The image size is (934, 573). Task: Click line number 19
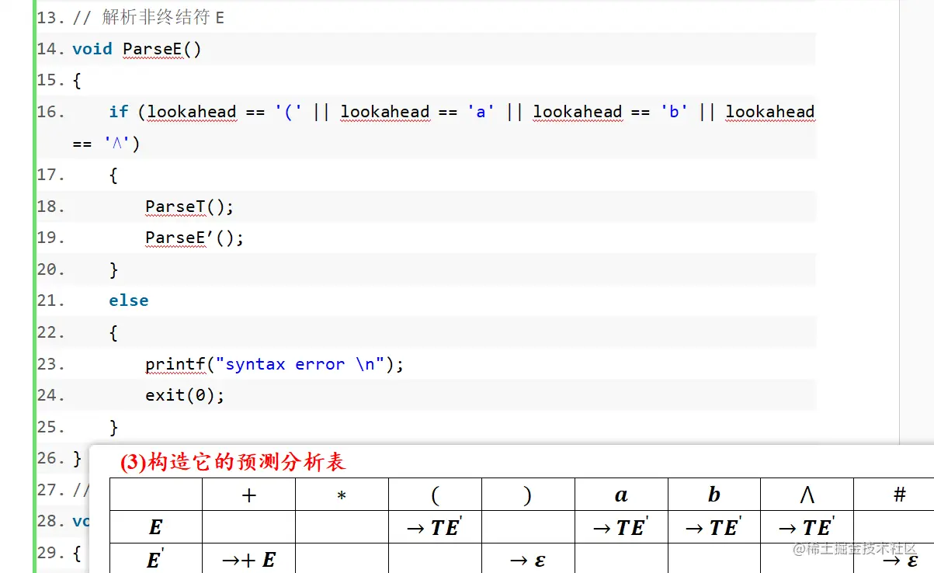[x=51, y=238]
